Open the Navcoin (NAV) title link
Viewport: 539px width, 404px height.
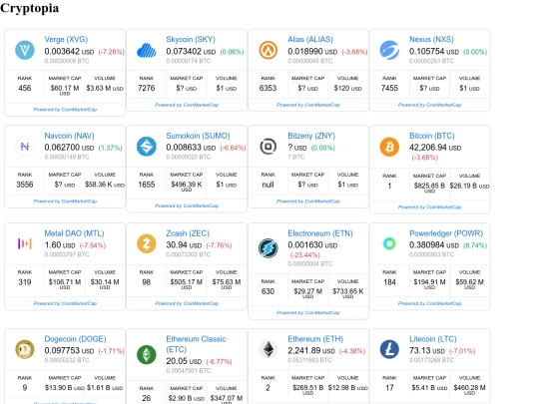pyautogui.click(x=69, y=136)
